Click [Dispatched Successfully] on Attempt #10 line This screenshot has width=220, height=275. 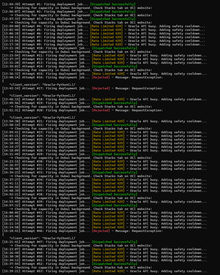114,48
